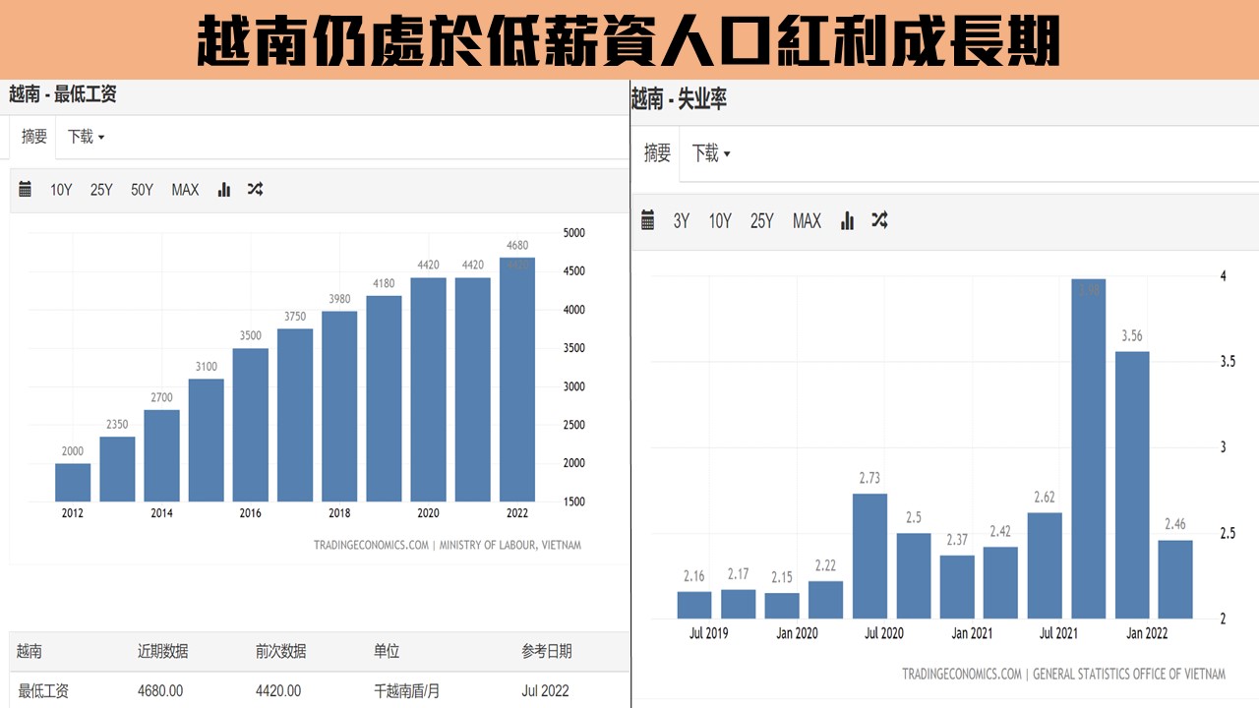
Task: Select 摘要 tab in minimum wage panel
Action: point(34,137)
